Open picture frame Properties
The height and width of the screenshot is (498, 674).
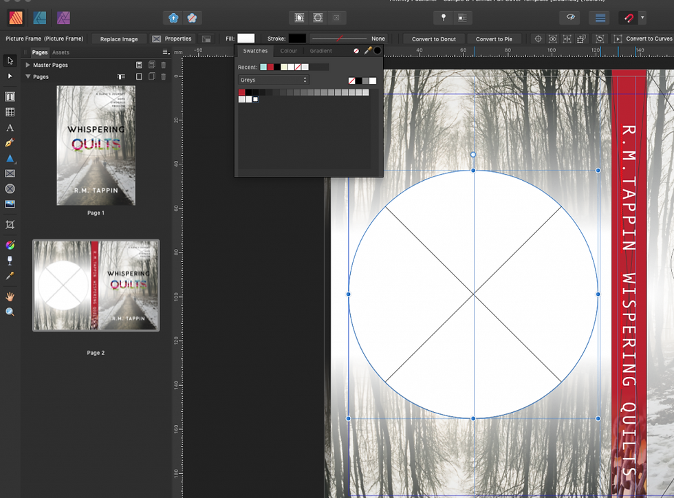pyautogui.click(x=172, y=39)
